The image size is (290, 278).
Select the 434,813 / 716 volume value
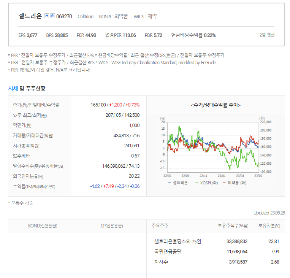pyautogui.click(x=127, y=136)
